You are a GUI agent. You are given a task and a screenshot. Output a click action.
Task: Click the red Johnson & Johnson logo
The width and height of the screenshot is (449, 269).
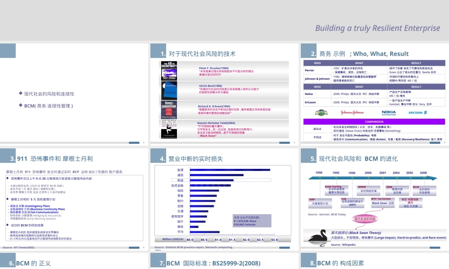click(x=352, y=113)
